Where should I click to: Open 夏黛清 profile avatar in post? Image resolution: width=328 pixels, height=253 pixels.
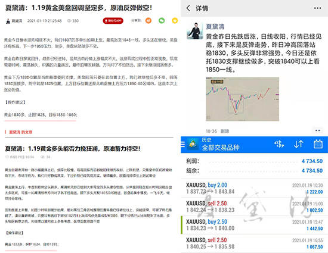pyautogui.click(x=195, y=31)
